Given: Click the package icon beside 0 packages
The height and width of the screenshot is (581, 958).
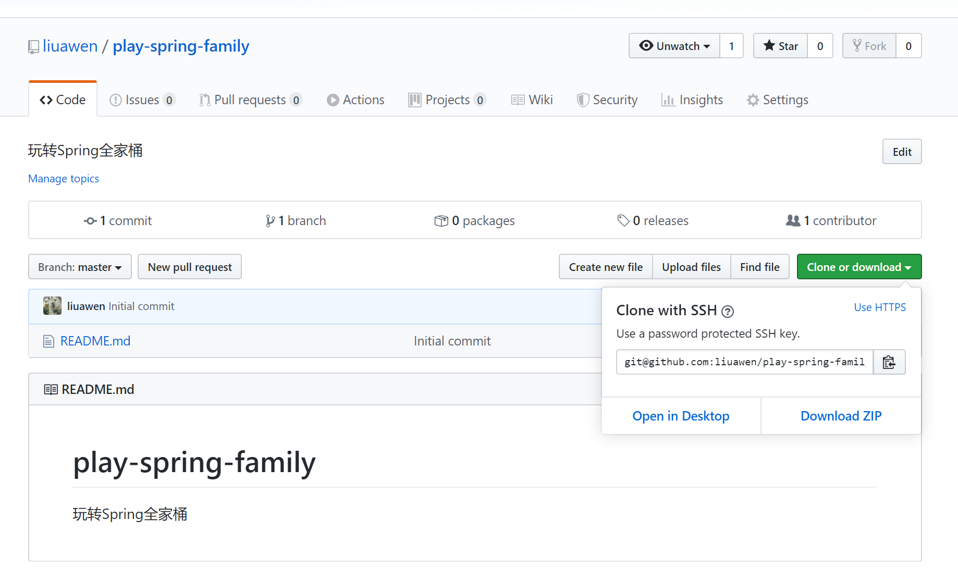Looking at the screenshot, I should (441, 221).
